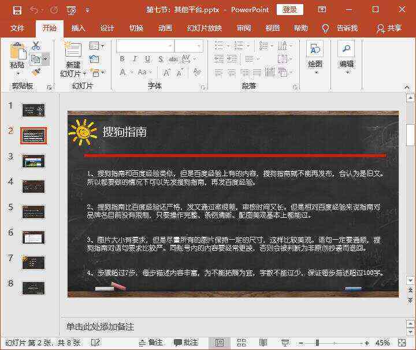The image size is (416, 350).
Task: Click the increase list level icon
Action: coord(232,58)
